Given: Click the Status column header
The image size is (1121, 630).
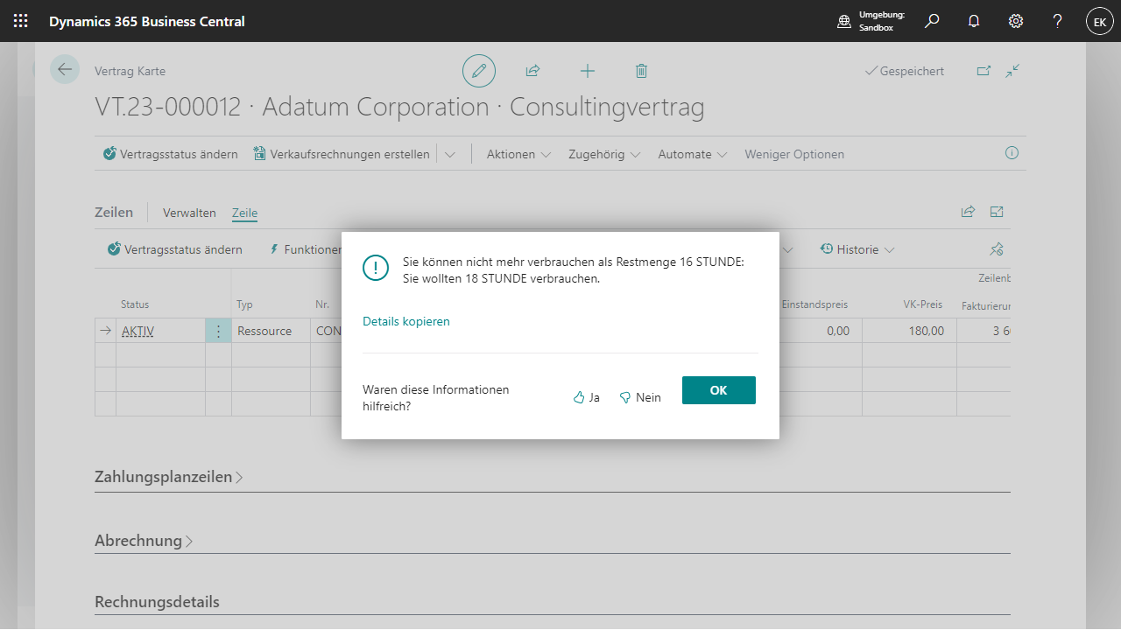Looking at the screenshot, I should point(135,304).
